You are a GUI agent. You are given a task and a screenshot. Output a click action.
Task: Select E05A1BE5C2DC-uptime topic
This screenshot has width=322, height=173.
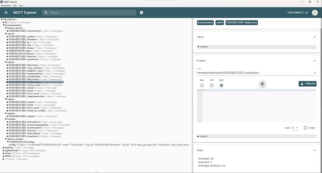[21, 36]
